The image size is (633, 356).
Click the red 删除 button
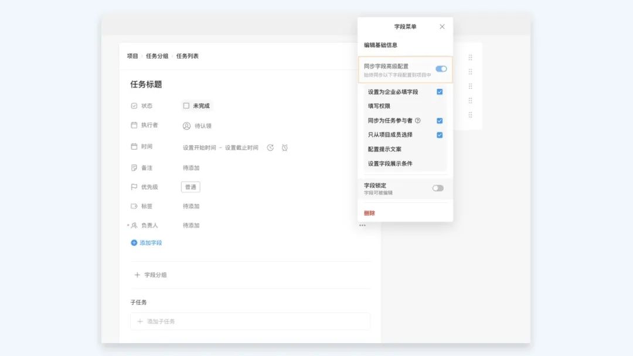[369, 213]
